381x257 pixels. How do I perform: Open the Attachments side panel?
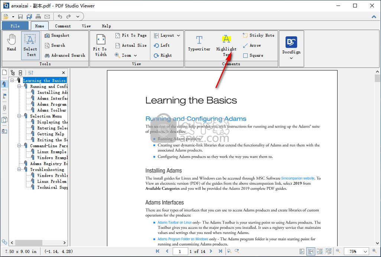pyautogui.click(x=4, y=108)
